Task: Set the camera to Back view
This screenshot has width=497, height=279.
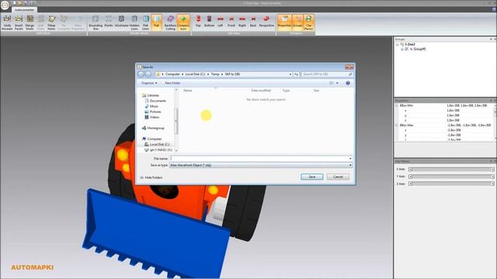Action: pyautogui.click(x=253, y=22)
